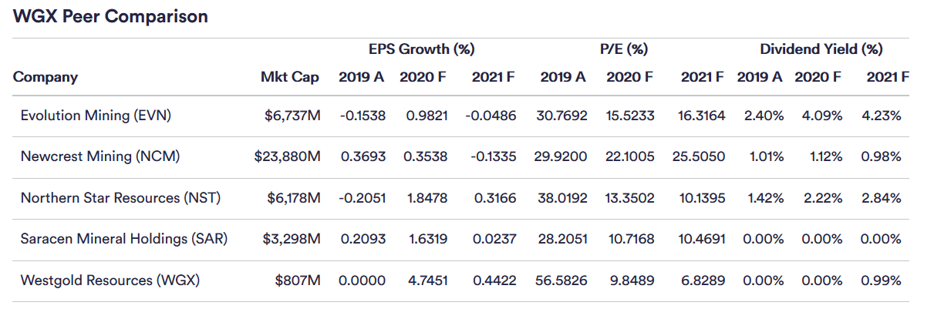Select Newcrest's $23,880M market cap cell
Viewport: 934px width, 309px height.
[287, 156]
